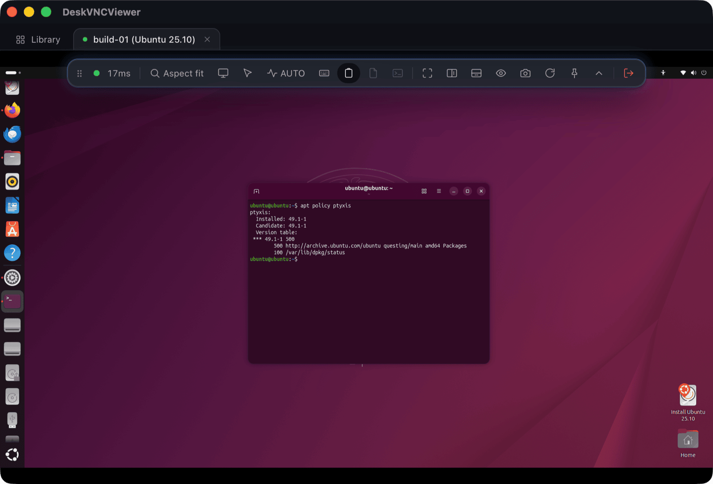Show the keyboard toolbar icon

click(324, 73)
